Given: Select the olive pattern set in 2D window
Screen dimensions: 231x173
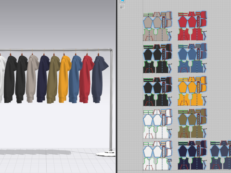Looking at the screenshot, I should pos(192,124).
